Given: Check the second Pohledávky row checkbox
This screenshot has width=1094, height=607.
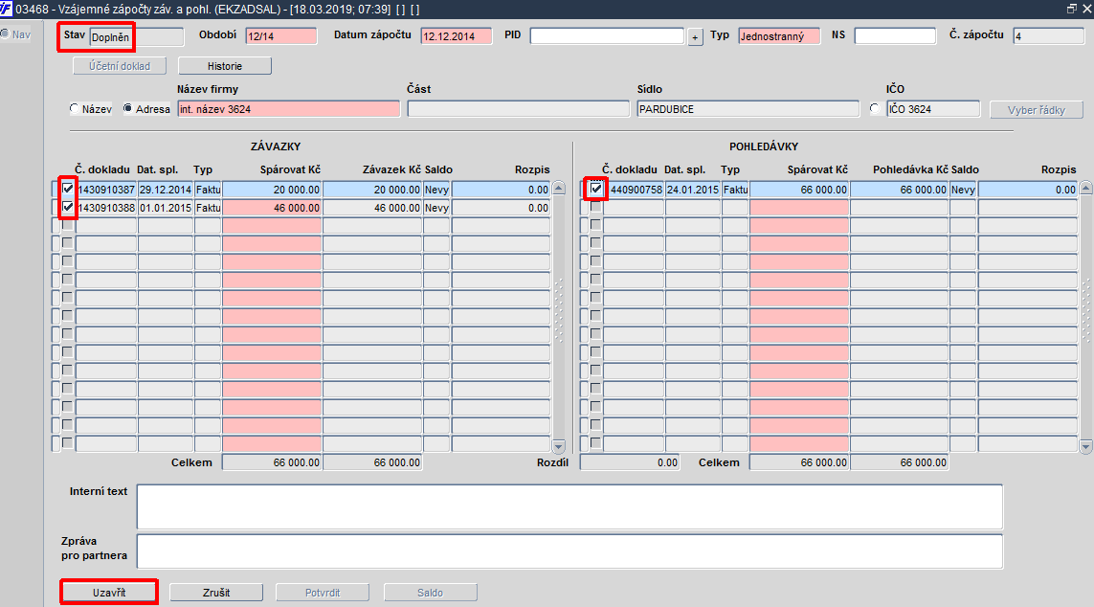Looking at the screenshot, I should point(596,207).
